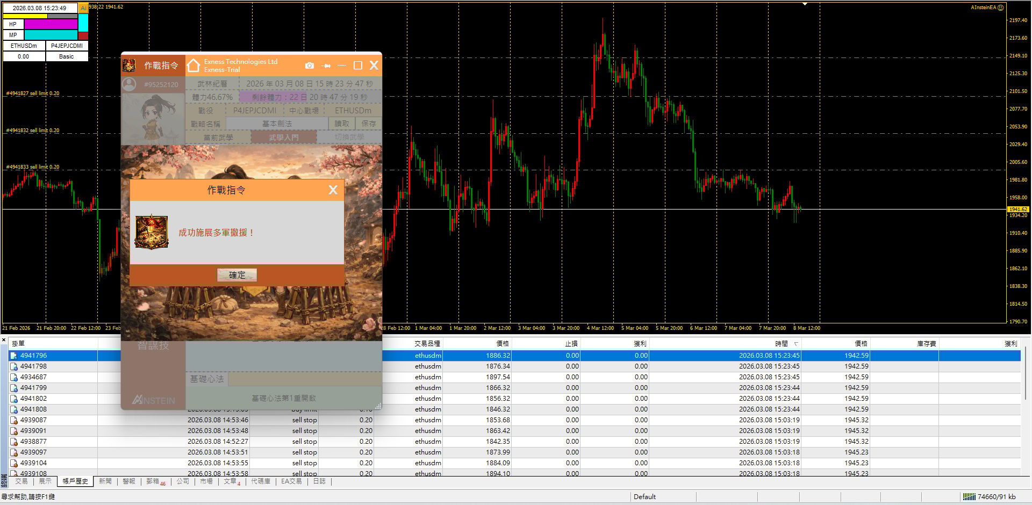Click the user avatar icon beside #95252120

pyautogui.click(x=129, y=84)
